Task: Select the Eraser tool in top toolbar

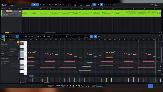Action: point(44,5)
